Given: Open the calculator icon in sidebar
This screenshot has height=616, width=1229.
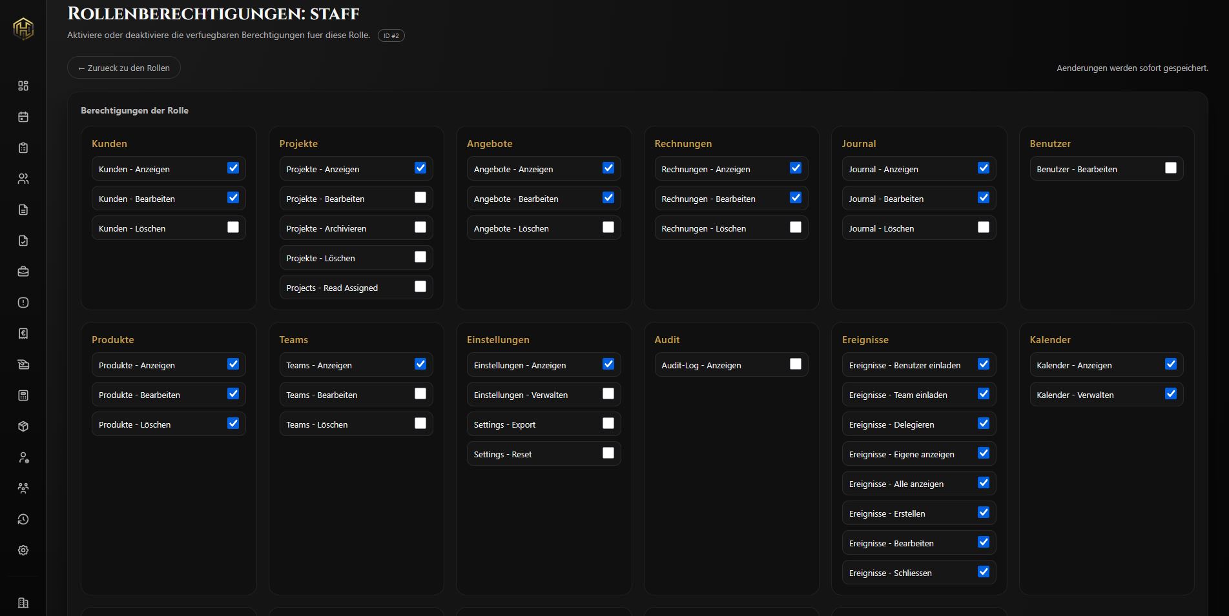Looking at the screenshot, I should click(23, 395).
